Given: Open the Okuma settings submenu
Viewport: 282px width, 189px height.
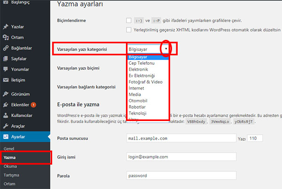Looking at the screenshot, I should pos(10,166).
